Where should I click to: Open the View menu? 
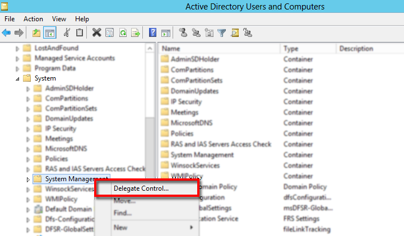58,19
